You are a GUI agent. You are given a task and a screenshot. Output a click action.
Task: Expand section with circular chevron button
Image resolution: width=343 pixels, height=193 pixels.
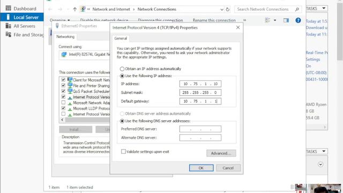[x=320, y=165]
